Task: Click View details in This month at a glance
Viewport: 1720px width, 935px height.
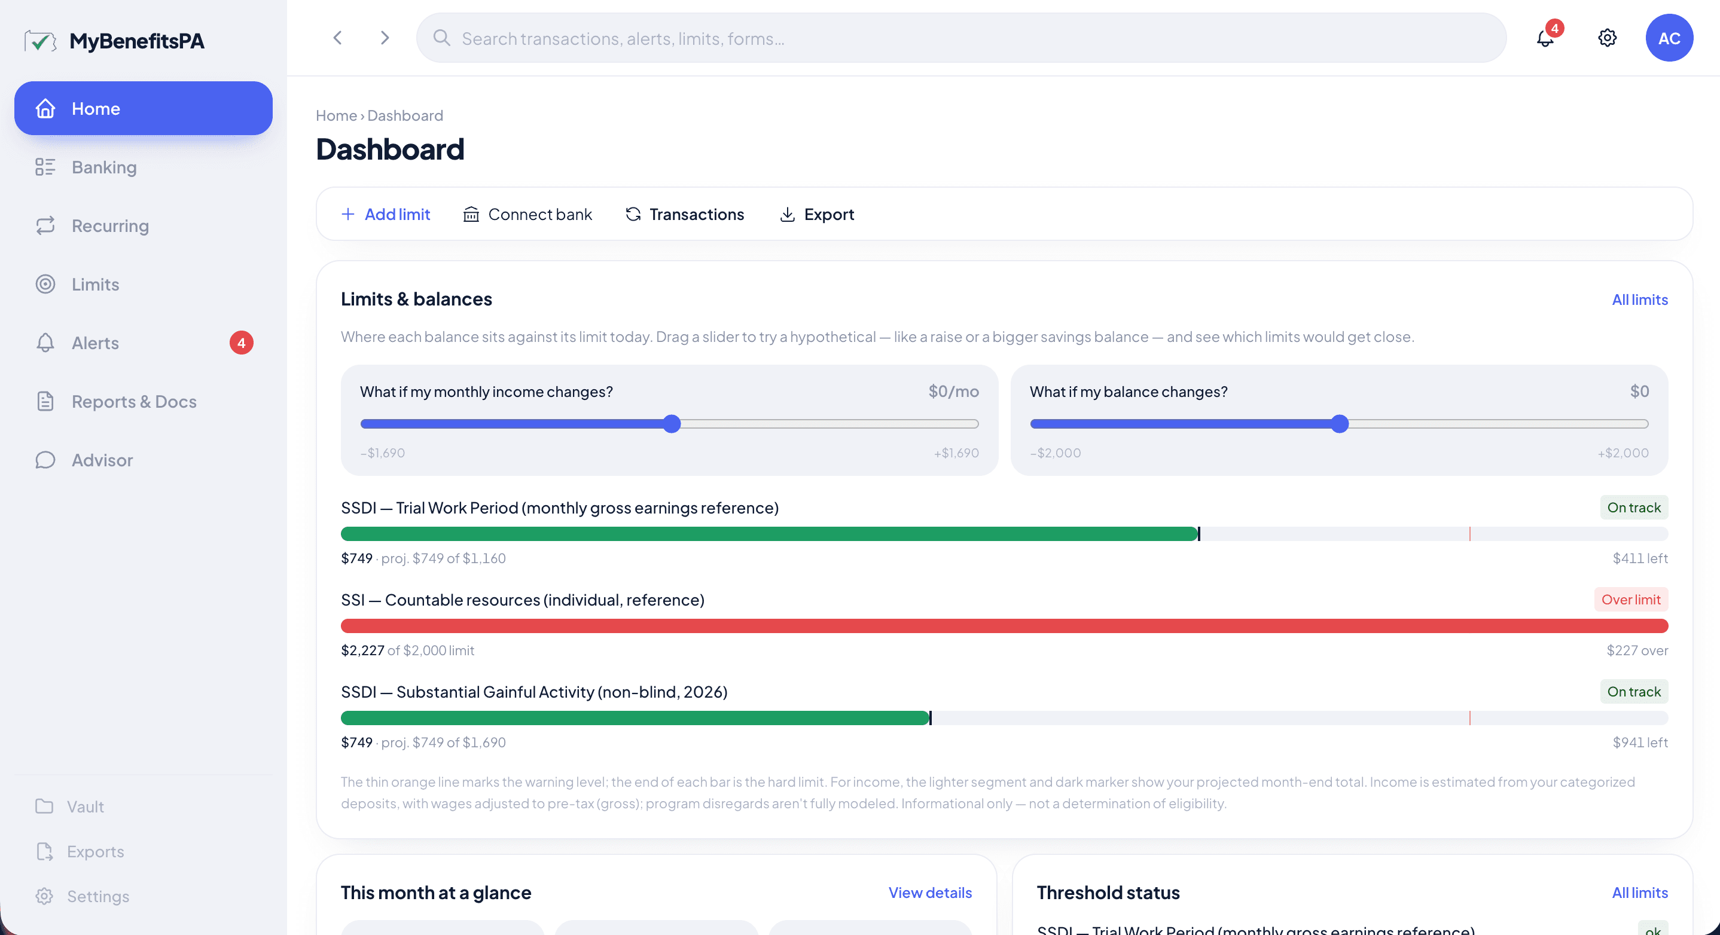Action: (x=930, y=893)
